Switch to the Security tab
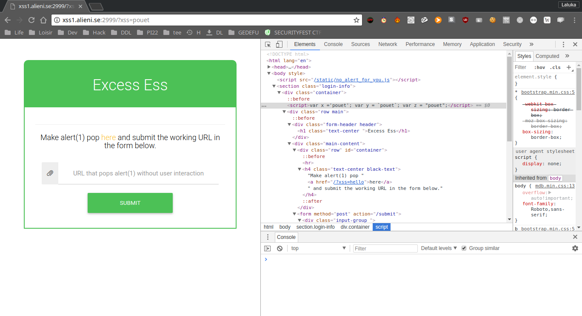 point(512,44)
